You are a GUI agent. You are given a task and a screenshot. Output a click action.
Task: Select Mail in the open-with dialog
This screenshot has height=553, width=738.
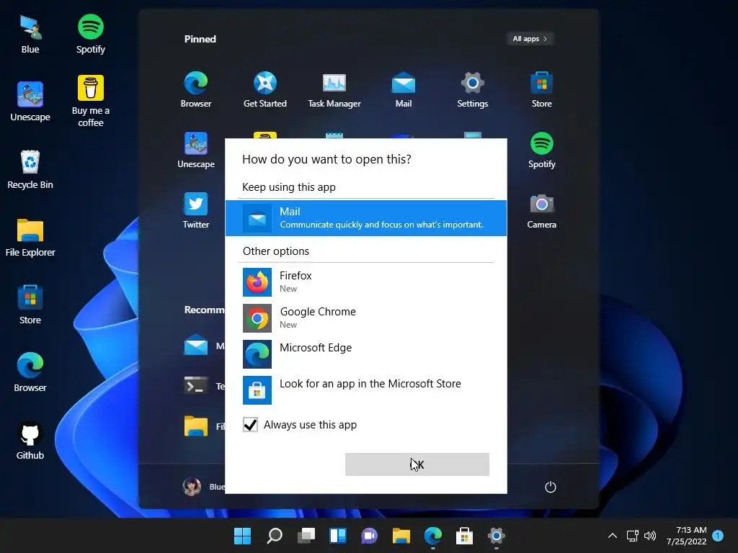click(x=365, y=218)
